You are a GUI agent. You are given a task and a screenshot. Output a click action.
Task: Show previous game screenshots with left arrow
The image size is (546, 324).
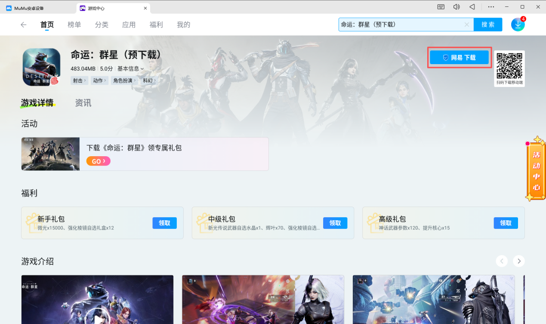pos(502,261)
